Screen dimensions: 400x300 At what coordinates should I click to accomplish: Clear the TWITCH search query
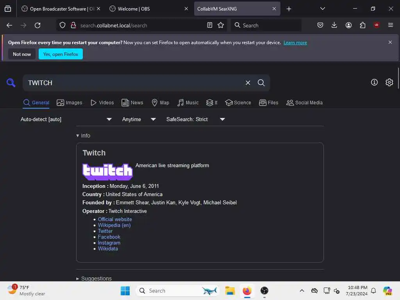point(248,83)
